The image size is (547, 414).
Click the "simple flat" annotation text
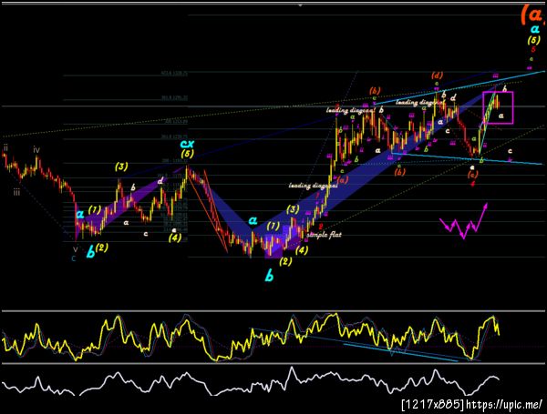pos(324,235)
